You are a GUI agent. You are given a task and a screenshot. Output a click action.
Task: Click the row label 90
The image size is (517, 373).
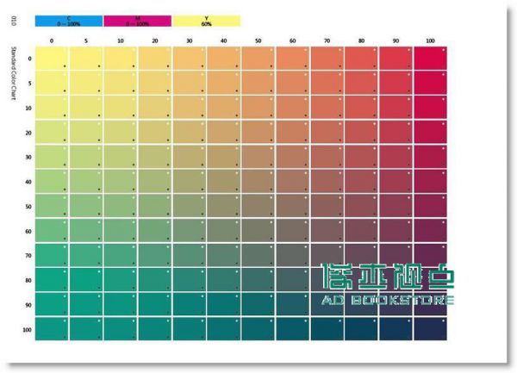click(x=28, y=305)
